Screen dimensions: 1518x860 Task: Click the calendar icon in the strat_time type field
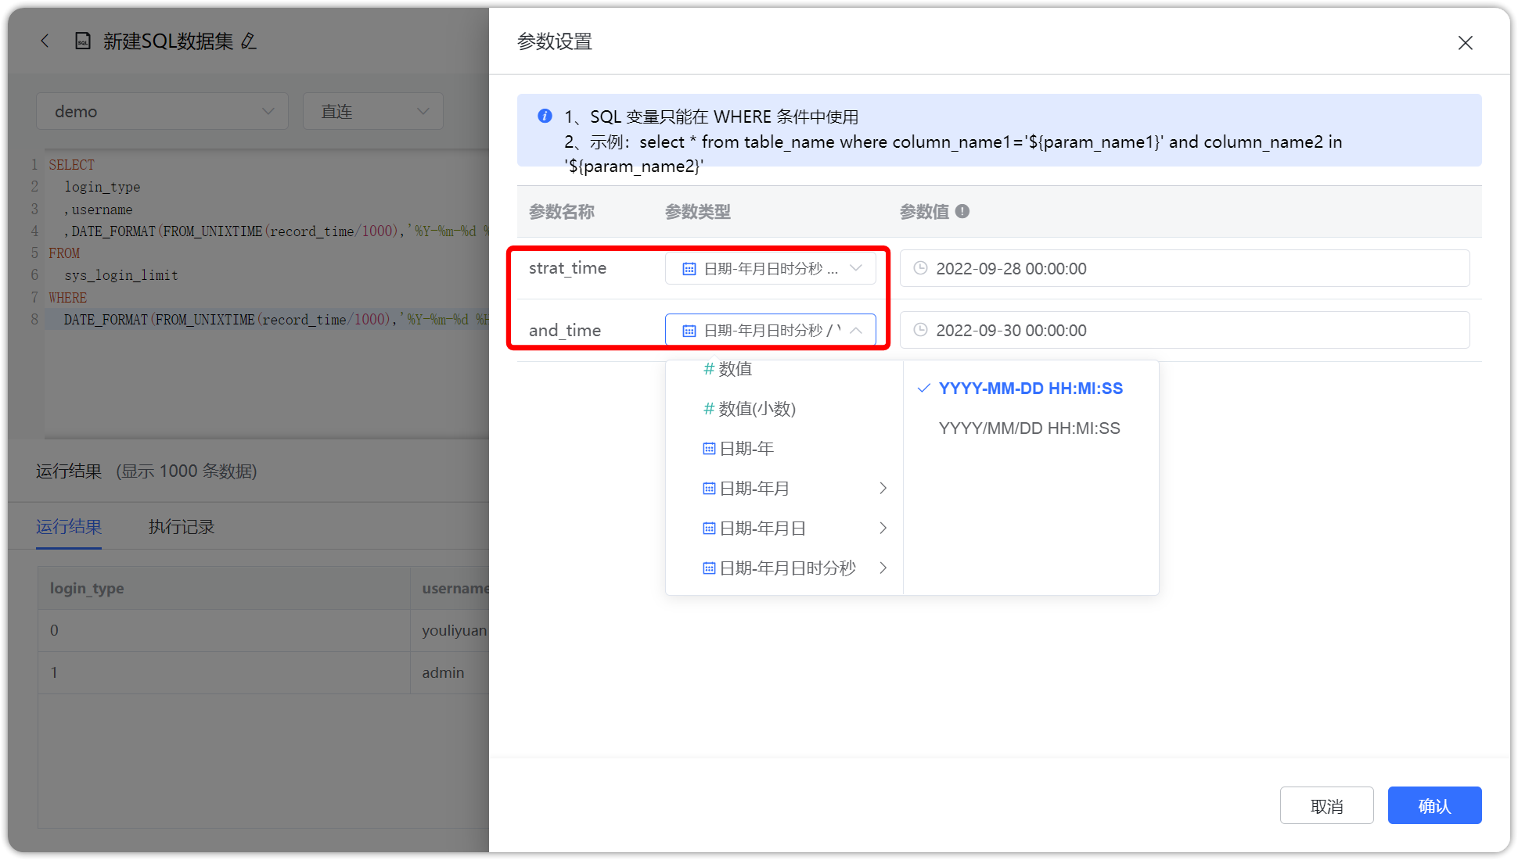[x=688, y=268]
